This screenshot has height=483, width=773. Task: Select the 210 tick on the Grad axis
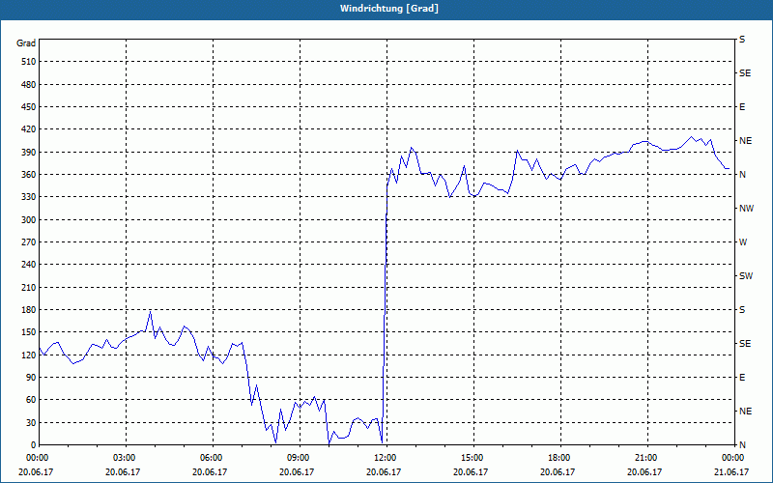pyautogui.click(x=29, y=287)
